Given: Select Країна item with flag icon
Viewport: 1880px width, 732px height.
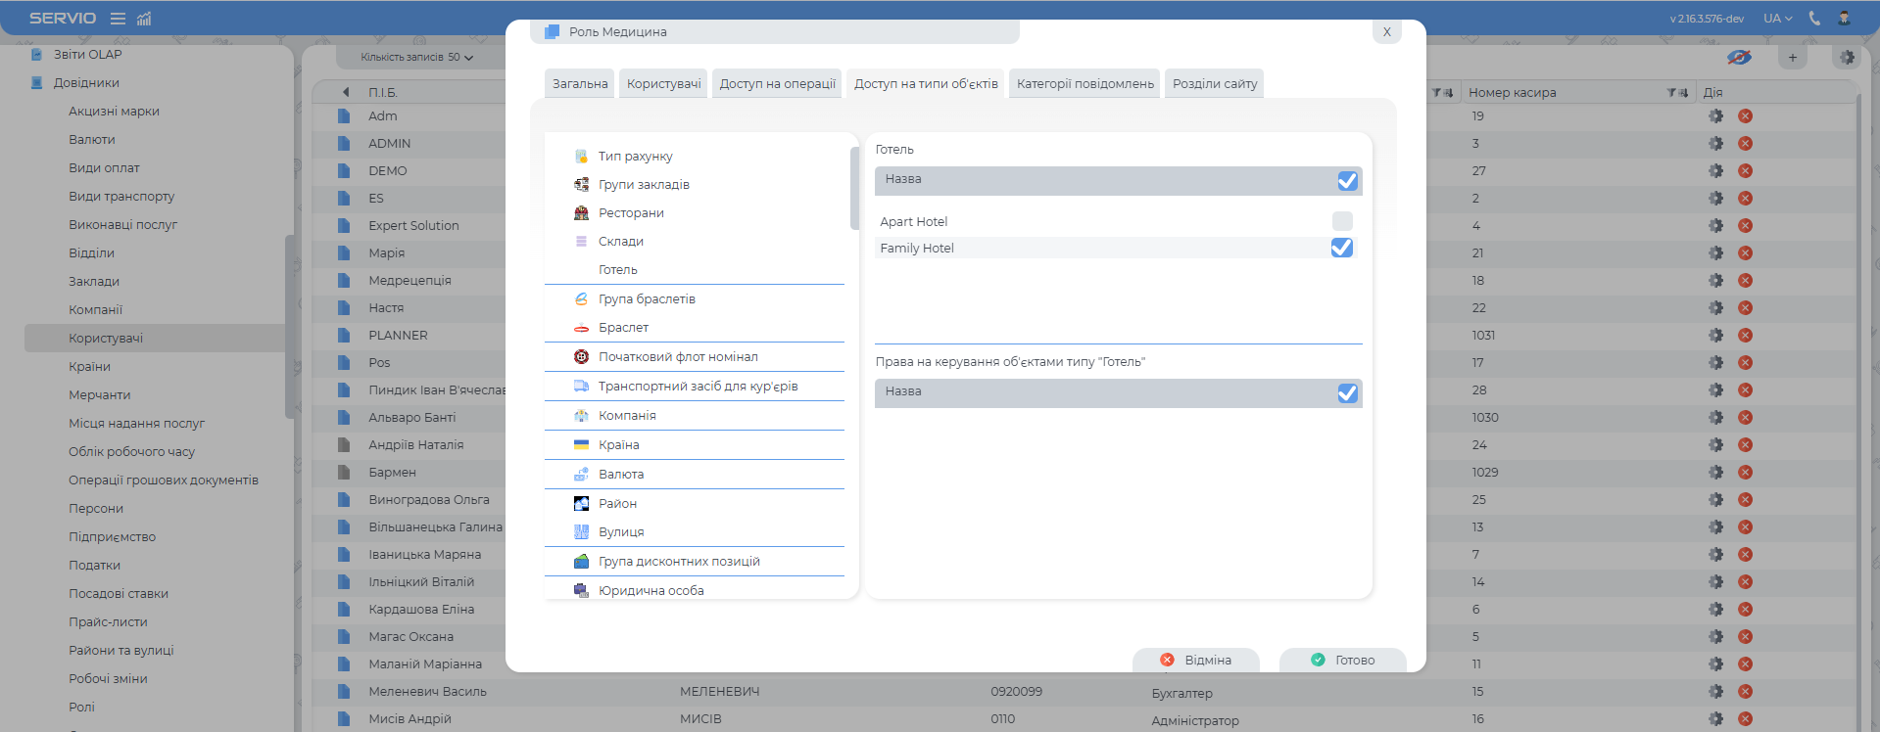Looking at the screenshot, I should (618, 445).
